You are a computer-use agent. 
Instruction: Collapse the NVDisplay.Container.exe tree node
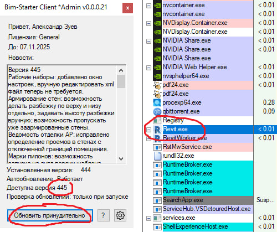tap(148, 23)
